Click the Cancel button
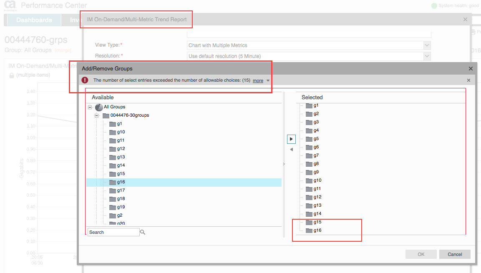 (x=455, y=254)
